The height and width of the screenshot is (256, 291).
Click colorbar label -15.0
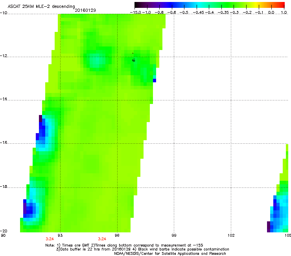click(x=136, y=13)
